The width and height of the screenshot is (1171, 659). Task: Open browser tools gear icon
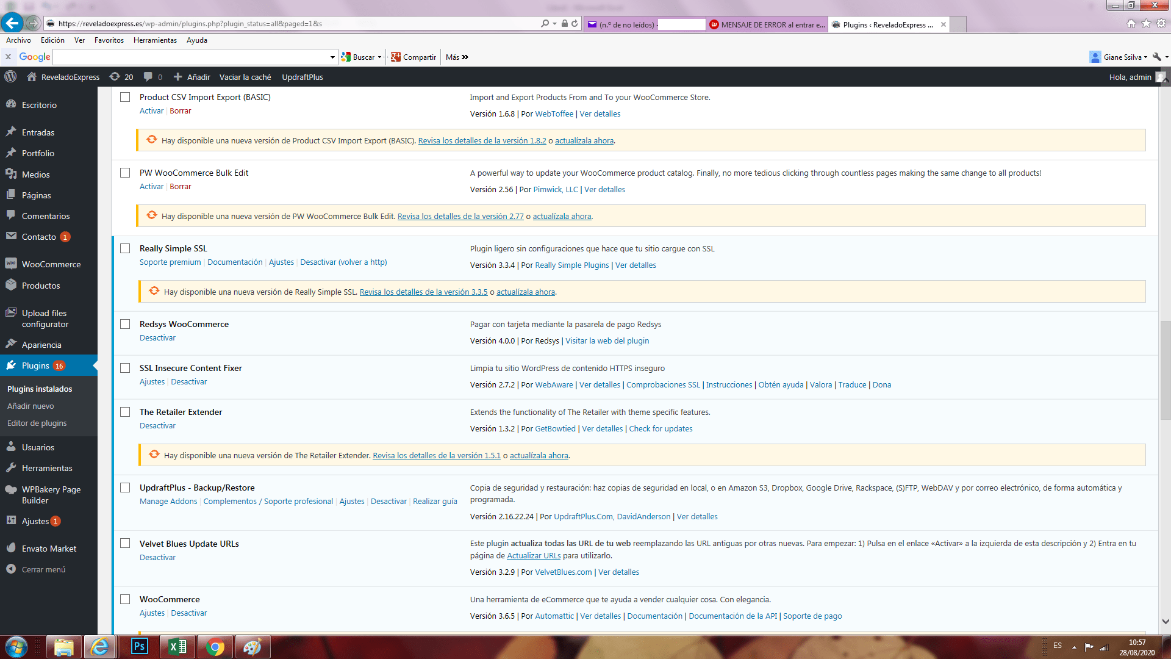(x=1161, y=24)
